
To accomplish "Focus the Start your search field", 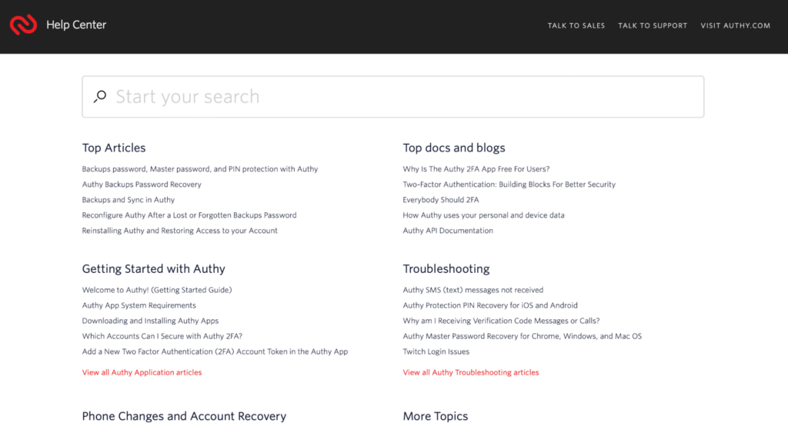I will (393, 96).
